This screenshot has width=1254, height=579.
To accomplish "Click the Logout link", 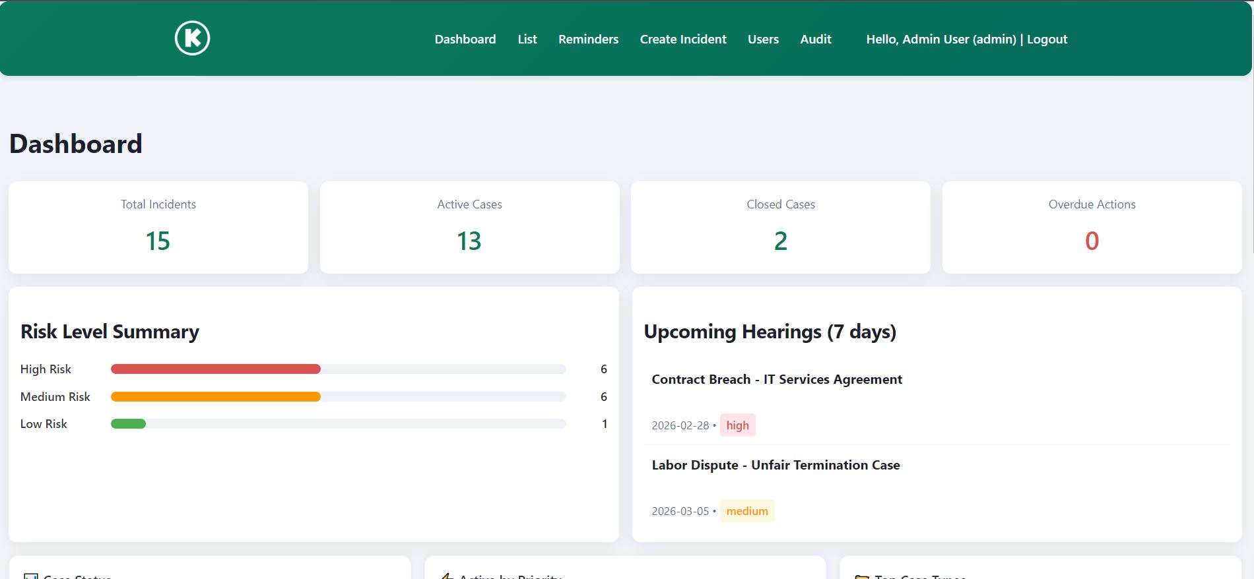I will tap(1047, 40).
